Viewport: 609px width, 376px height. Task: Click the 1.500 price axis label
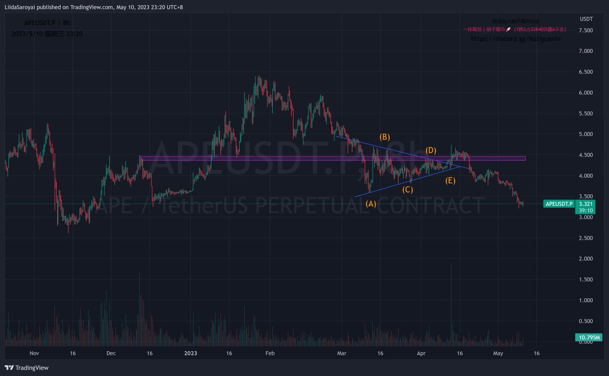[585, 280]
